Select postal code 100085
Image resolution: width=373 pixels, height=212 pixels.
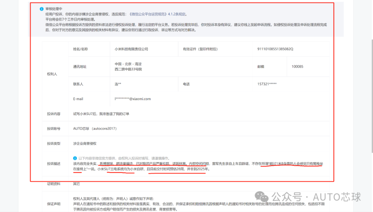pyautogui.click(x=297, y=67)
